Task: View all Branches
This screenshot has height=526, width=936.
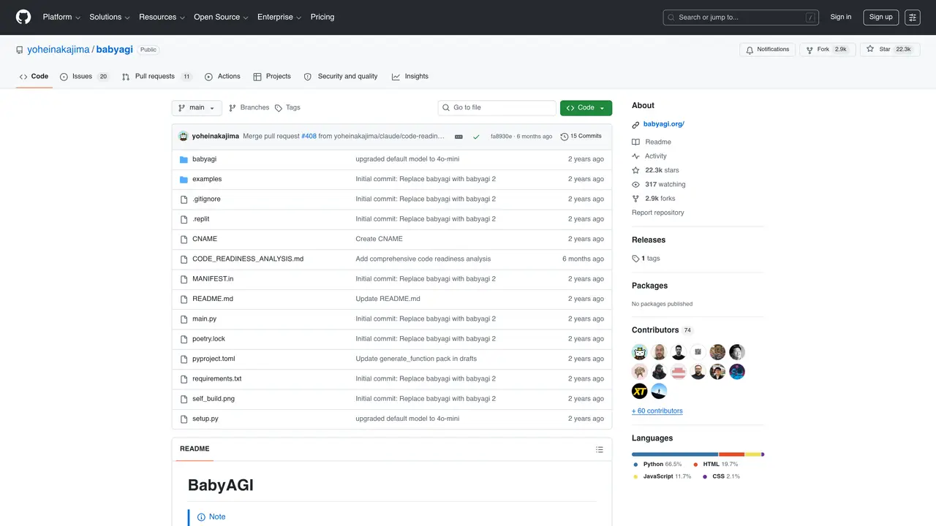Action: 249,108
